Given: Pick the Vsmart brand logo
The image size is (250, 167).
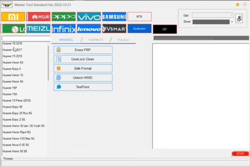Looking at the screenshot, I should point(114,29).
